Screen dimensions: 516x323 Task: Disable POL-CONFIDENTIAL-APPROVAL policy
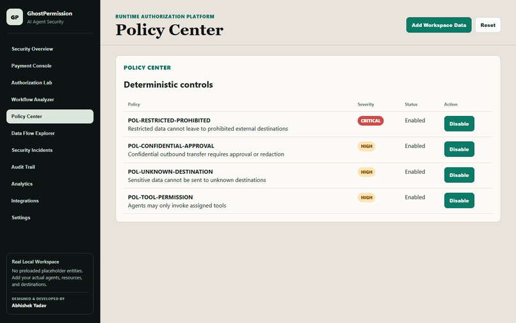point(459,149)
